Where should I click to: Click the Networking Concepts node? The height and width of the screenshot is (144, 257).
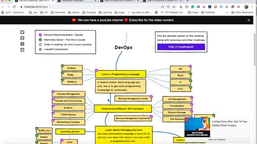69,122
